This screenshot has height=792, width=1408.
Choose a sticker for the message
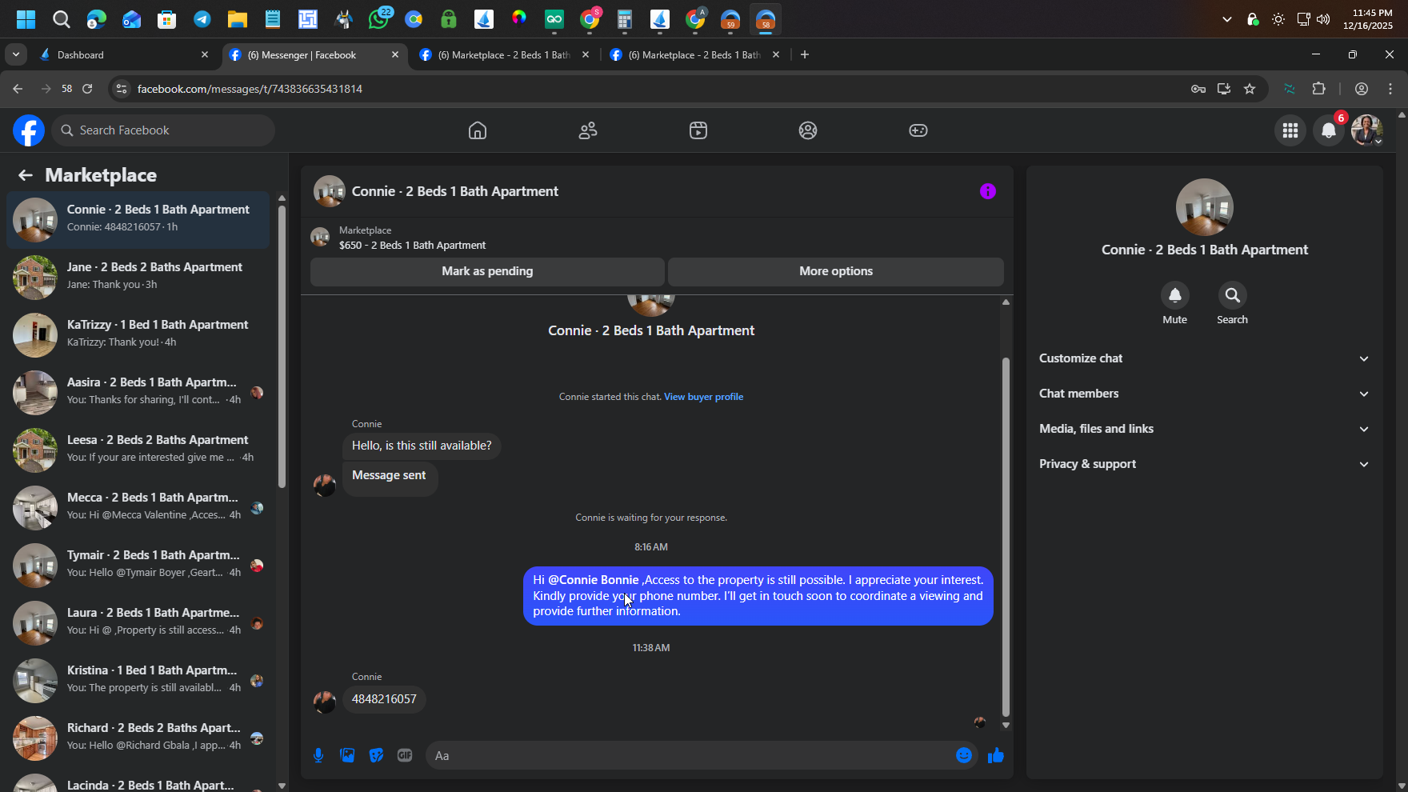pyautogui.click(x=376, y=755)
